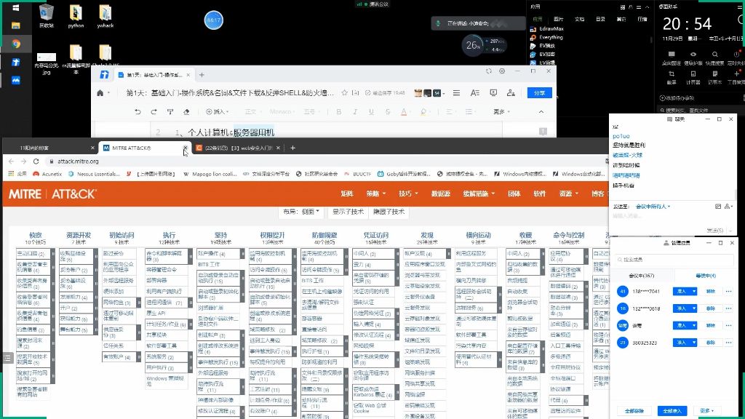Open the 技巧 techniques nav menu
The width and height of the screenshot is (745, 419).
(408, 193)
